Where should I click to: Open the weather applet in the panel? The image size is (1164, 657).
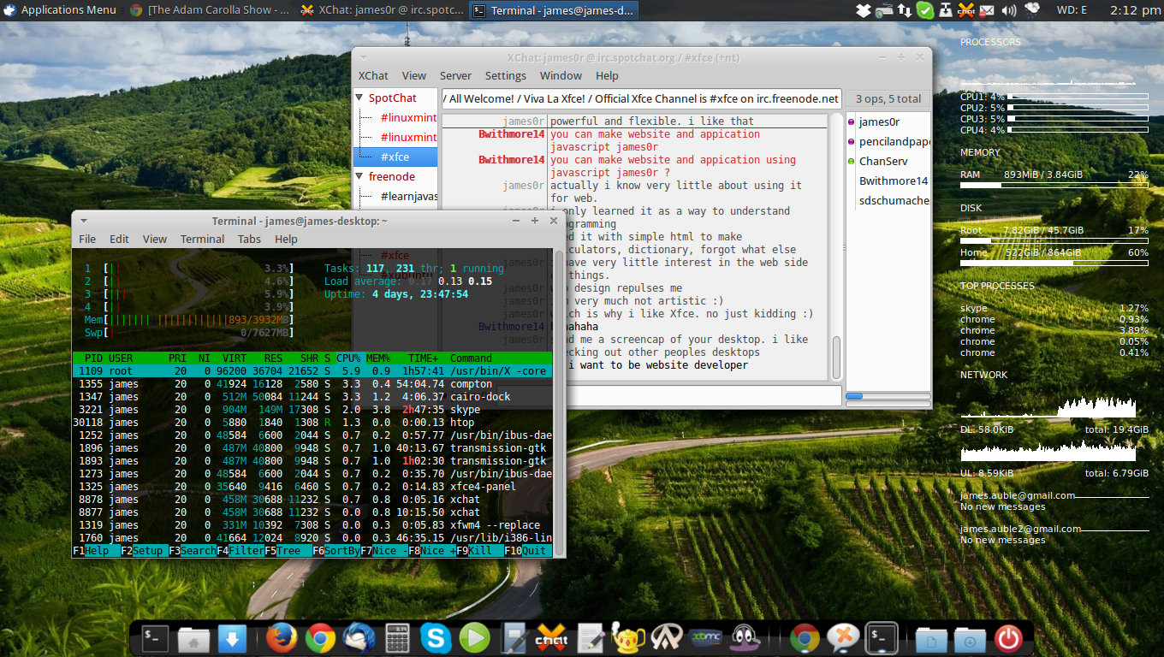coord(1032,10)
